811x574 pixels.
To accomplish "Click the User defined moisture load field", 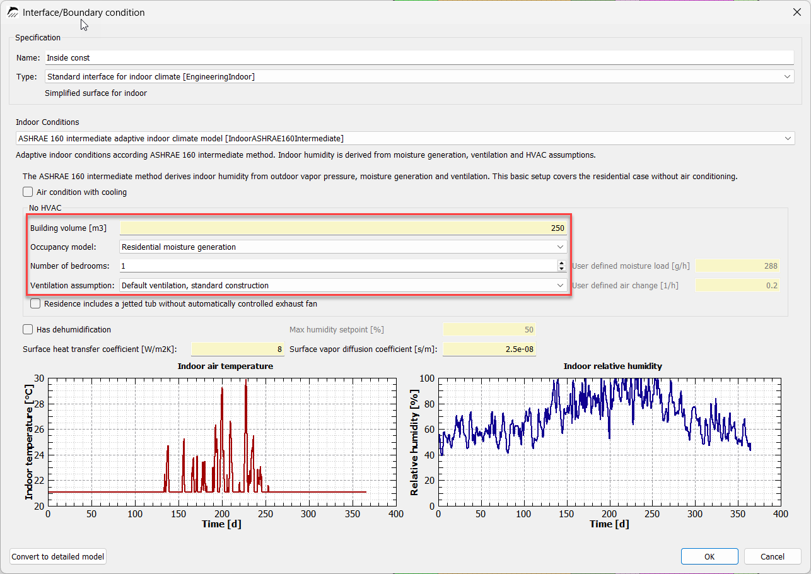I will 738,266.
